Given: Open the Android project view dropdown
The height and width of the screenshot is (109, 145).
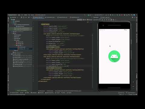Looking at the screenshot, I should click(14, 18).
